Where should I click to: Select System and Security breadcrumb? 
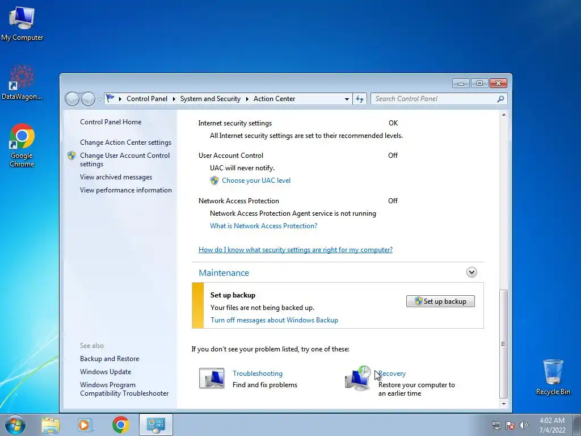[210, 99]
